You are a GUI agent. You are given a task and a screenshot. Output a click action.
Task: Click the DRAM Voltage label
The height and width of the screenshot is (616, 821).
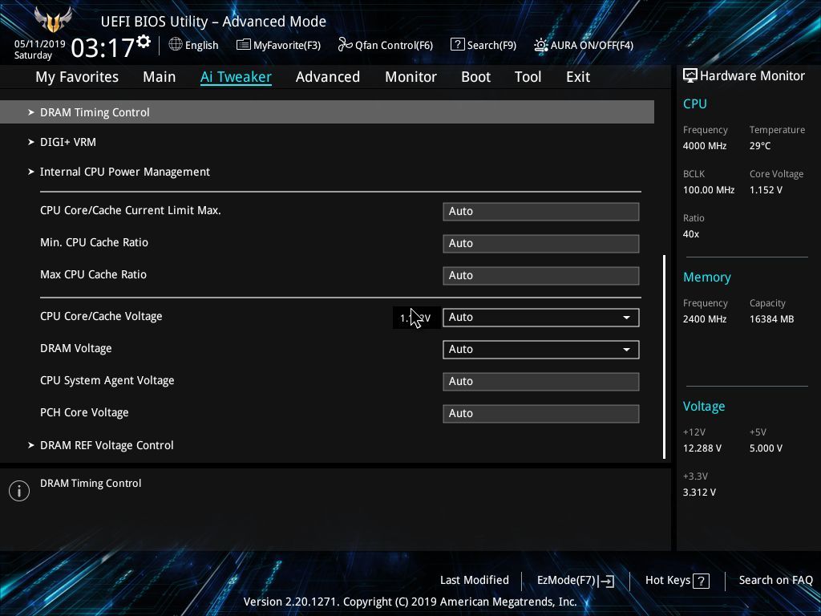tap(76, 348)
